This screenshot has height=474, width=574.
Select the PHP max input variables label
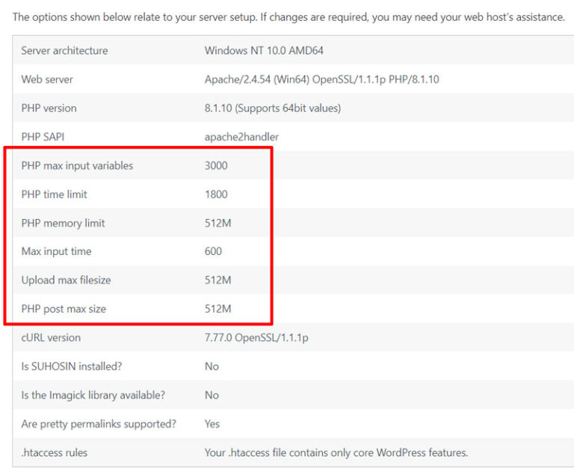point(77,166)
